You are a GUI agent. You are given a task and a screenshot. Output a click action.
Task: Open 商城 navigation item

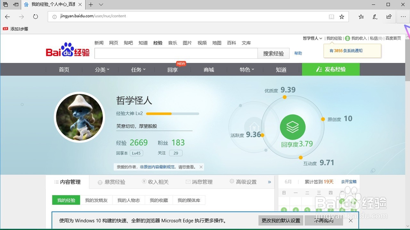(209, 69)
